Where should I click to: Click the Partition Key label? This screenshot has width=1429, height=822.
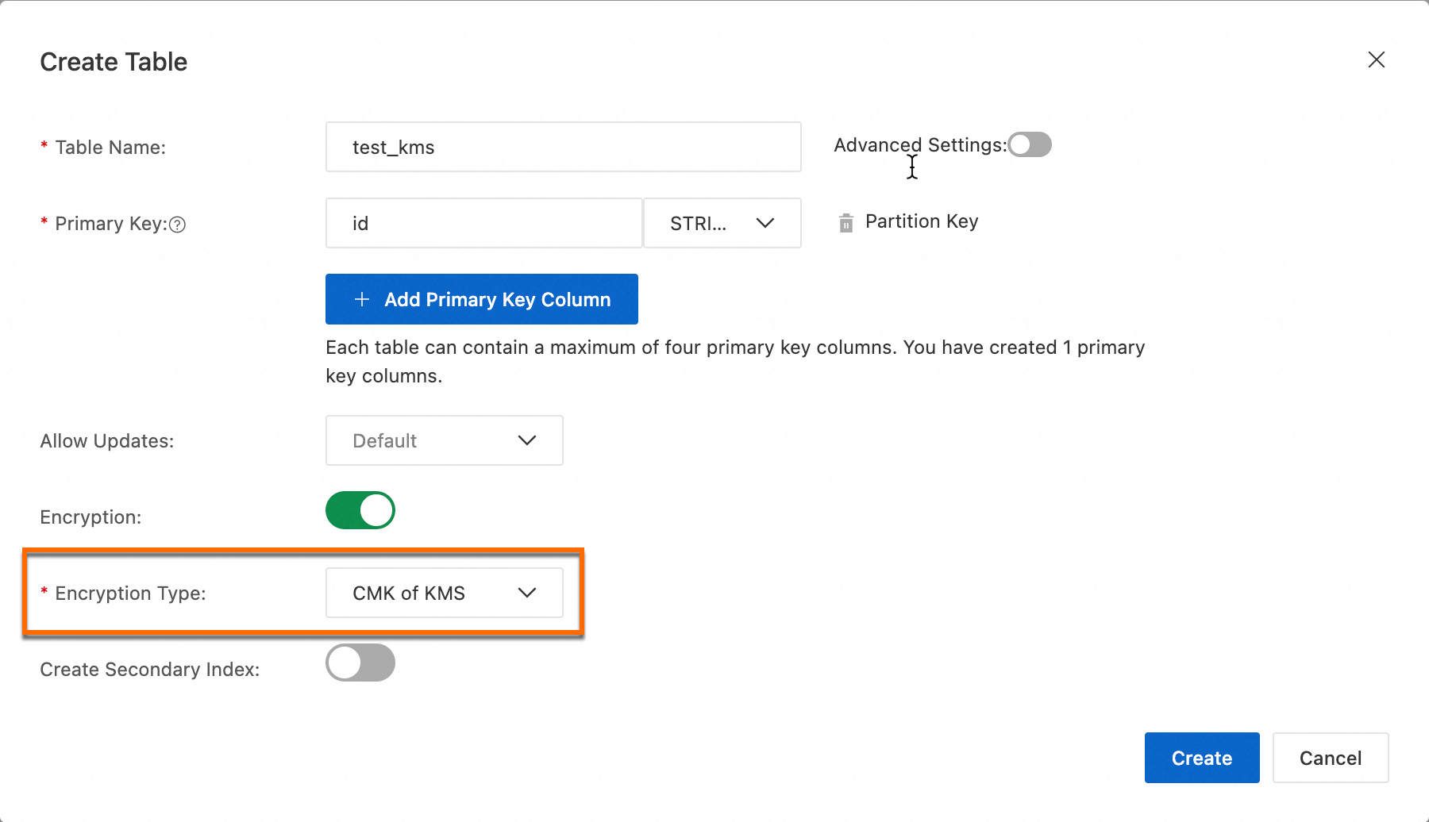point(922,221)
